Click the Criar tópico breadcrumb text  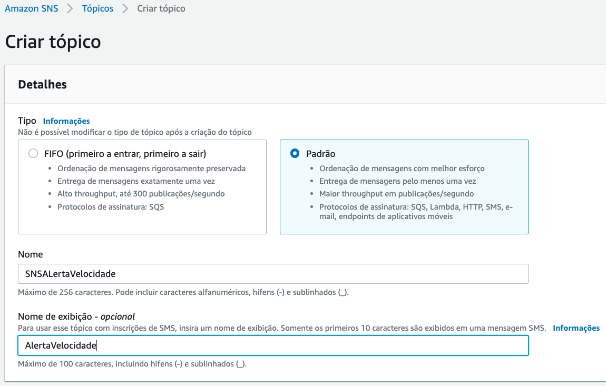[161, 8]
